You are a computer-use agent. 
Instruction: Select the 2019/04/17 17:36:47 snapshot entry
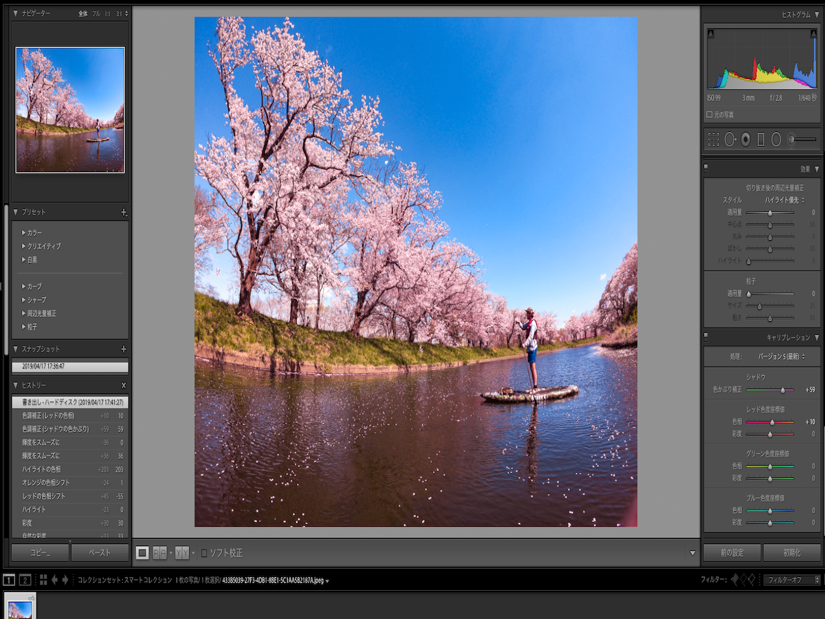click(x=70, y=367)
